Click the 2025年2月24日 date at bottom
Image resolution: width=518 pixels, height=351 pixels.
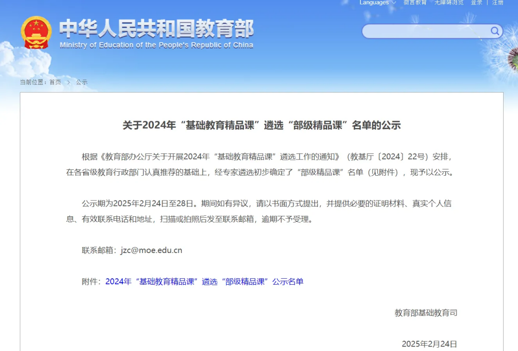pyautogui.click(x=429, y=344)
